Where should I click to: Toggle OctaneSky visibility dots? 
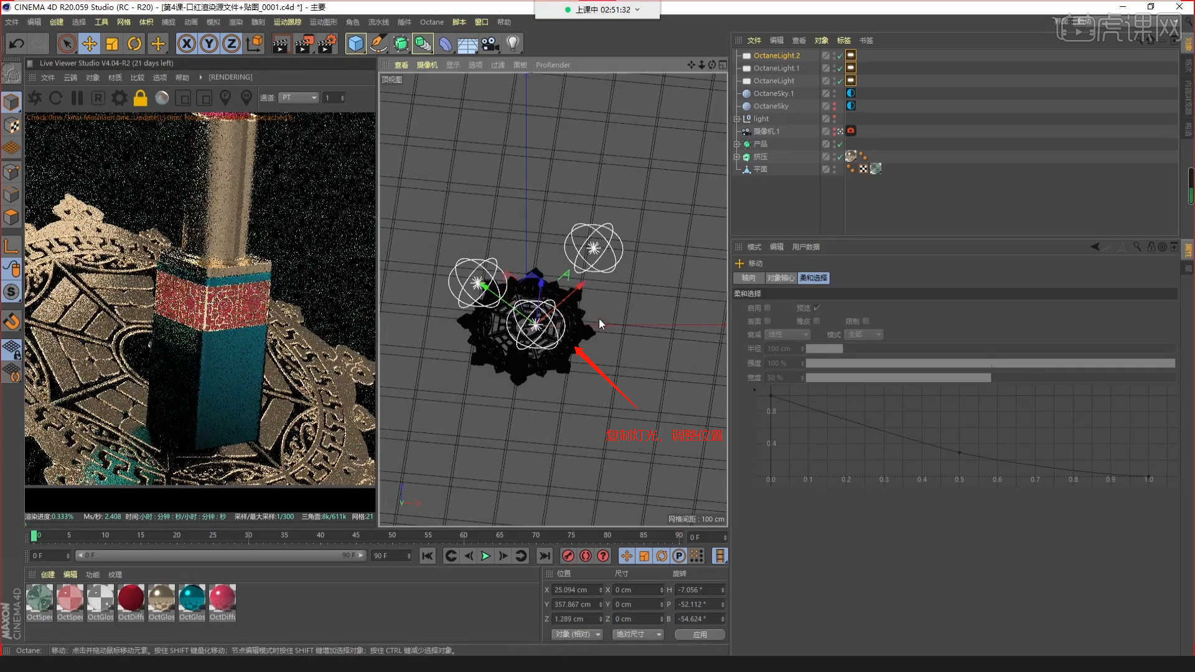835,106
